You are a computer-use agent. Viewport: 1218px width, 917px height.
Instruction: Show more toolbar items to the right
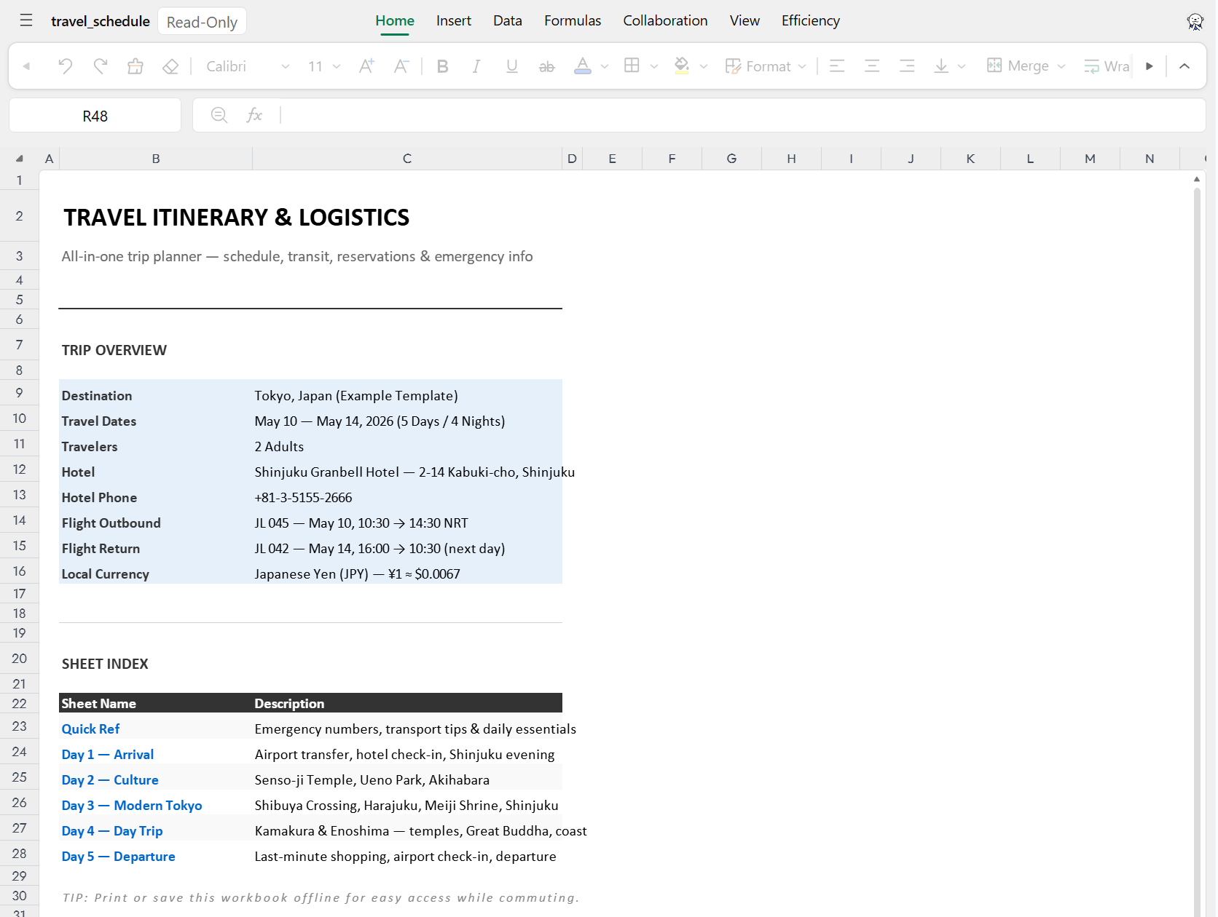[1150, 66]
